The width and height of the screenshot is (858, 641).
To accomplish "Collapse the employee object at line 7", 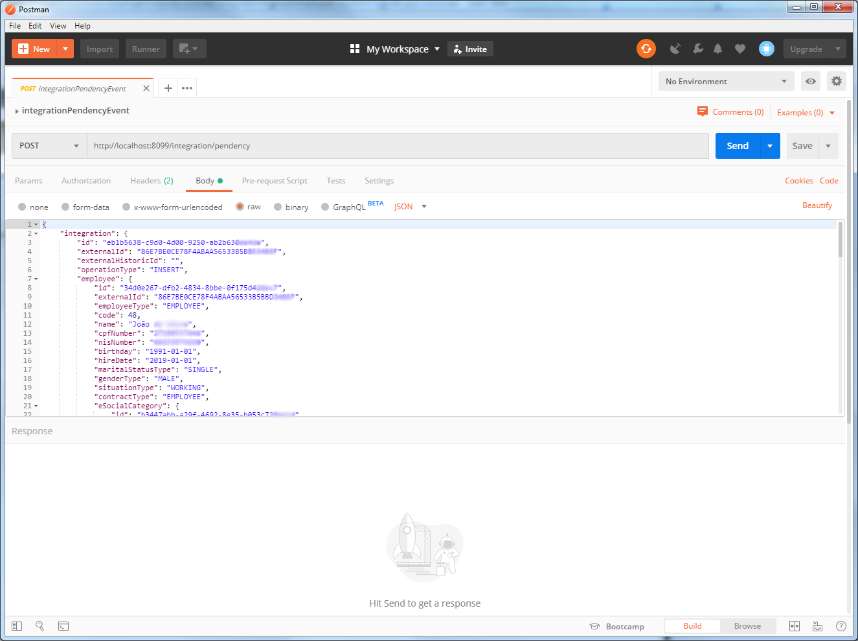I will tap(36, 279).
